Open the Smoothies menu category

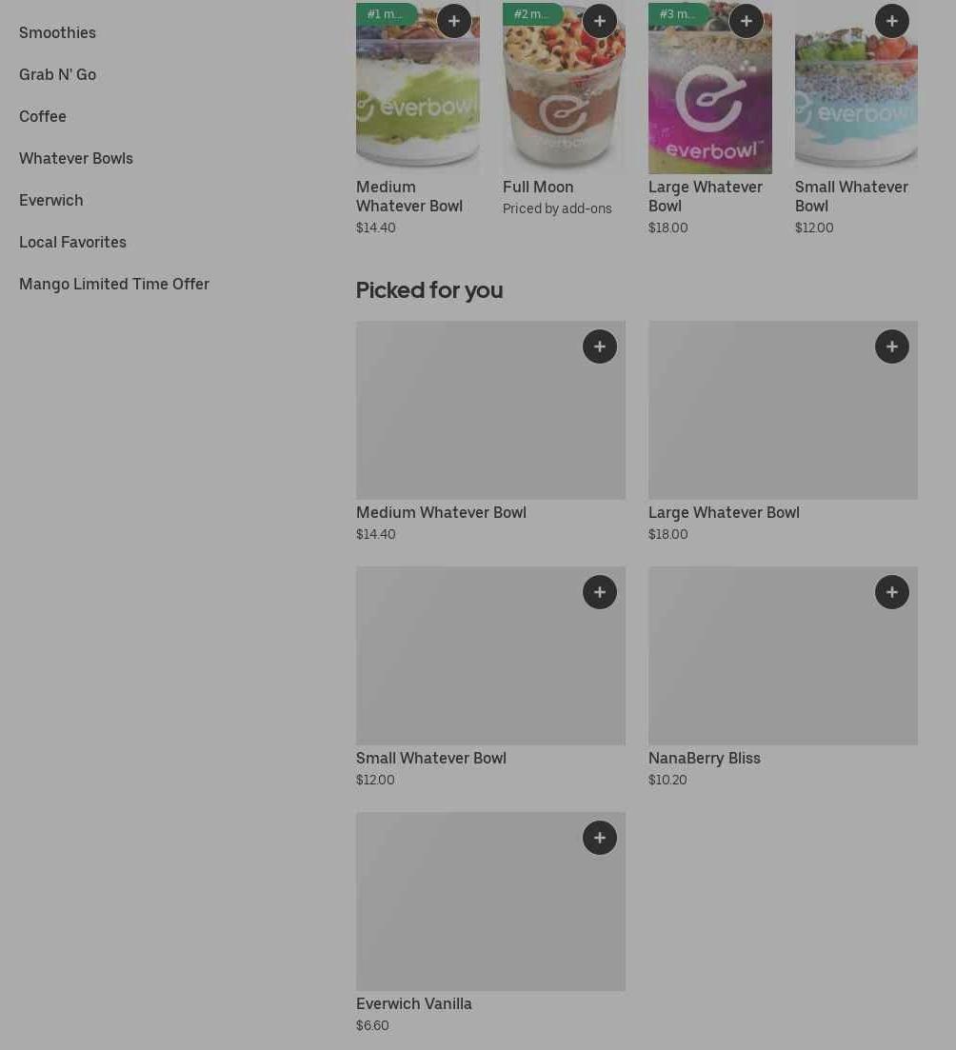(x=57, y=32)
